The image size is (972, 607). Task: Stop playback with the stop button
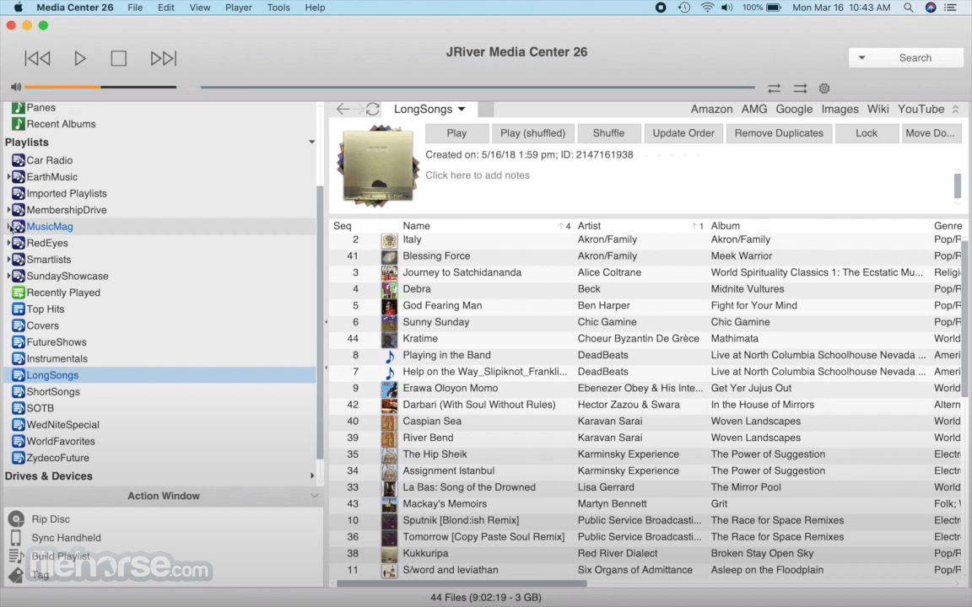tap(118, 58)
